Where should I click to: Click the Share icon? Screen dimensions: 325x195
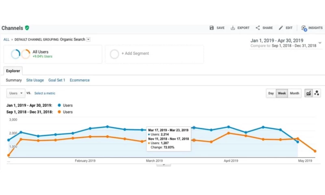[x=258, y=28]
